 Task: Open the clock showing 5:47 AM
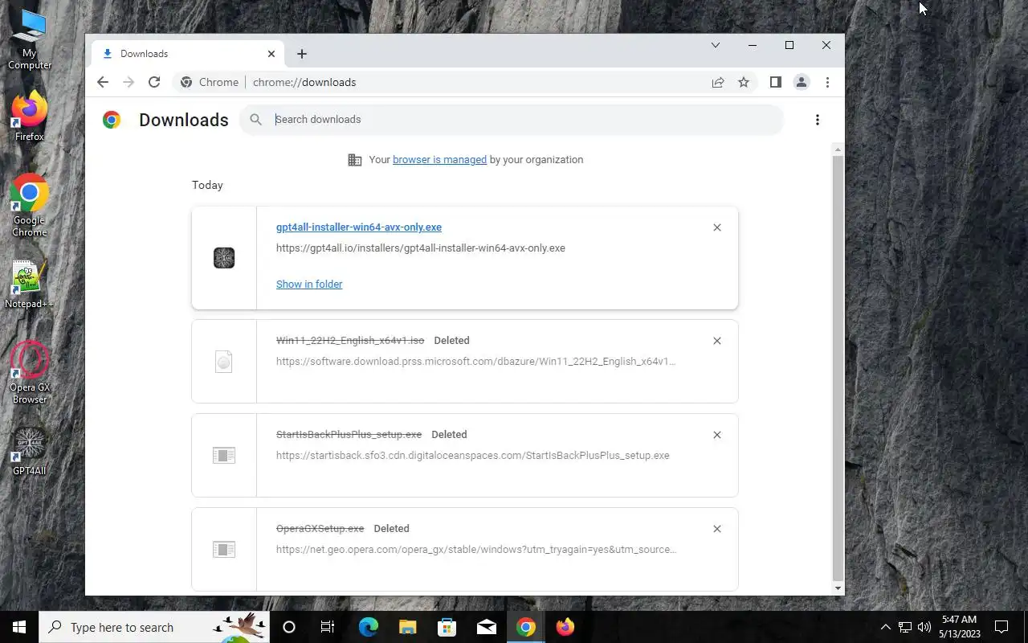pyautogui.click(x=960, y=627)
